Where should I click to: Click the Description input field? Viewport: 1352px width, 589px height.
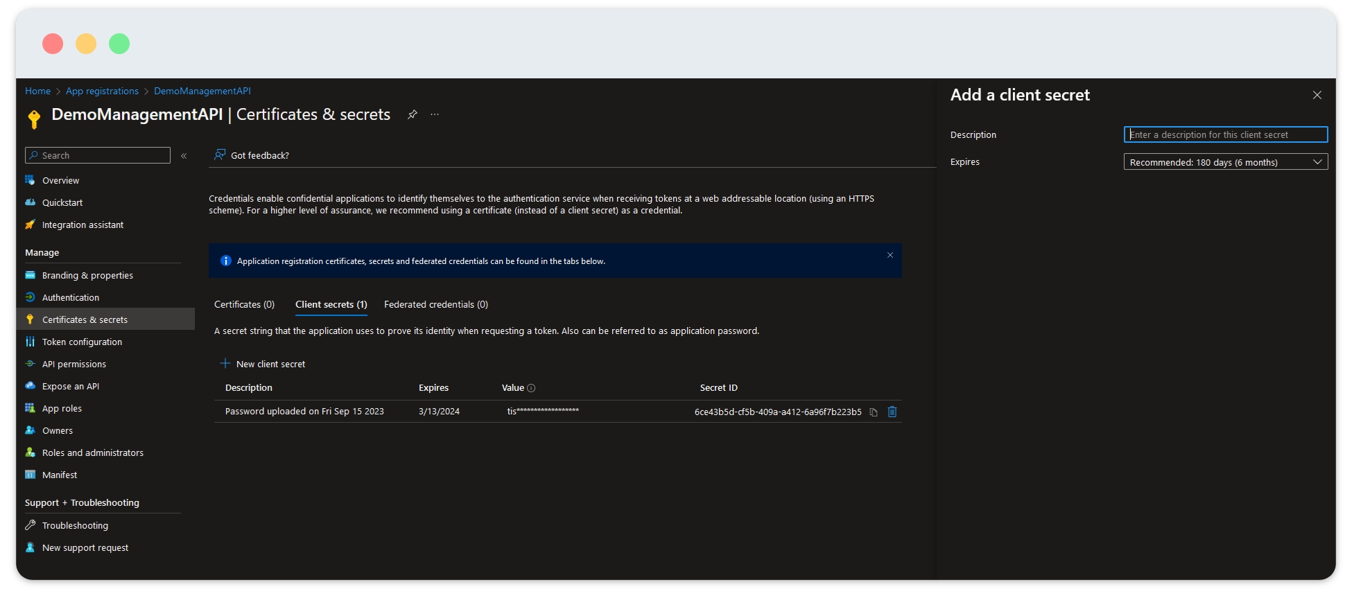tap(1226, 134)
